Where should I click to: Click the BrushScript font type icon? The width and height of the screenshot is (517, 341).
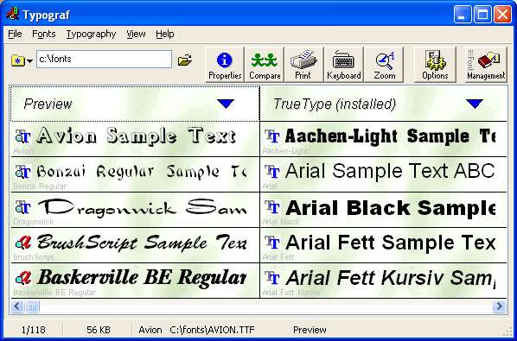[x=22, y=243]
